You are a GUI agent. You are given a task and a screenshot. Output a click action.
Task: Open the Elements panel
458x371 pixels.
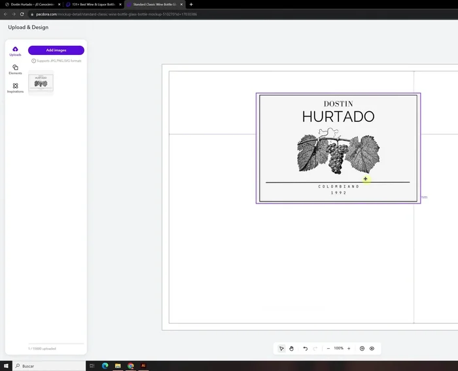[x=15, y=69]
